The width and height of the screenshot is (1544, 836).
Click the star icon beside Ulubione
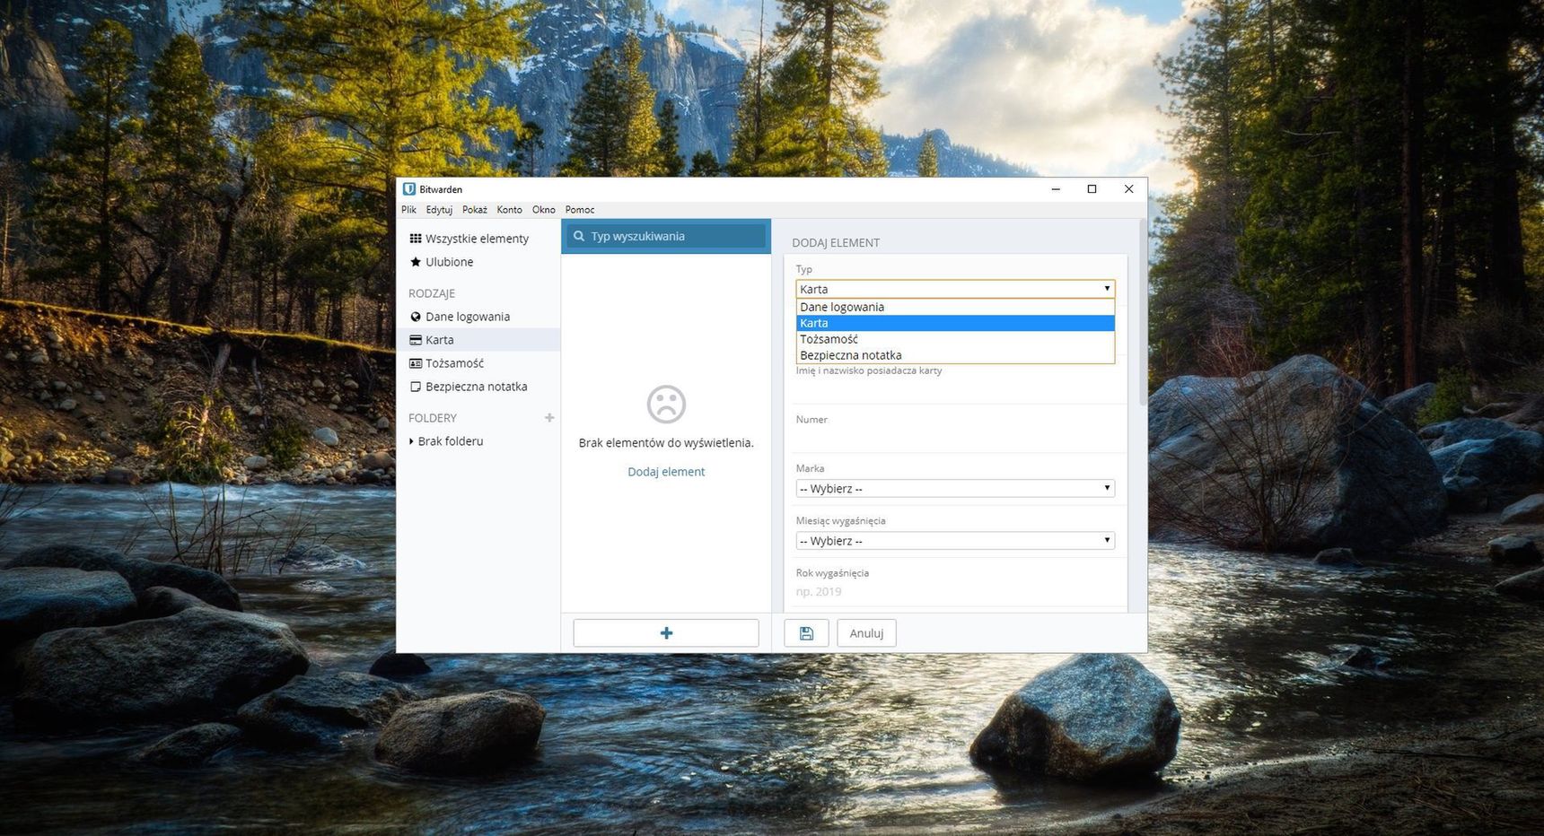point(416,262)
